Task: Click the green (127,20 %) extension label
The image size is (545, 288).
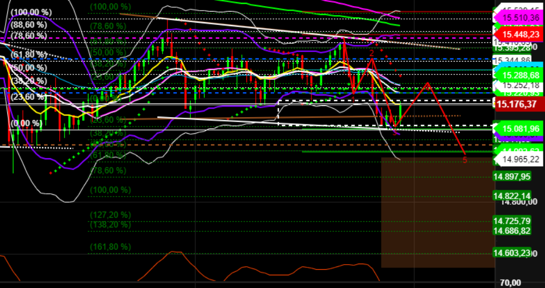Action: click(x=110, y=215)
